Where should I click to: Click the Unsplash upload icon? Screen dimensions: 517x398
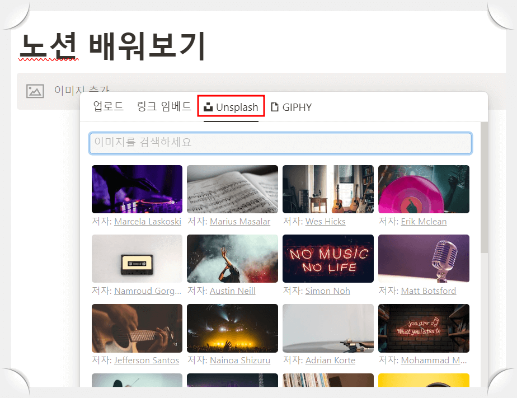208,106
